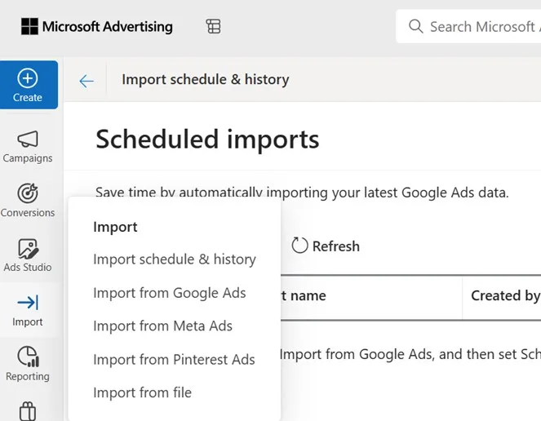Click the Refresh button
The width and height of the screenshot is (541, 421).
[326, 246]
